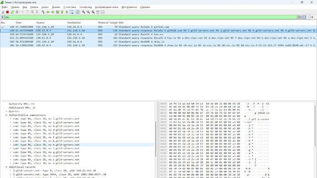The height and width of the screenshot is (178, 317).
Task: Collapse the Authoritative nameservers section
Action: pyautogui.click(x=6, y=115)
